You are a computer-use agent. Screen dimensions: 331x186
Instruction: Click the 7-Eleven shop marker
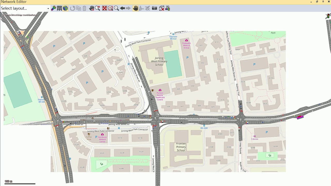254,136
